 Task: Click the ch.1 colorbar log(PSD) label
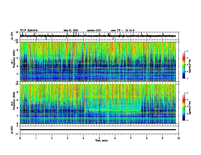[x=190, y=66]
